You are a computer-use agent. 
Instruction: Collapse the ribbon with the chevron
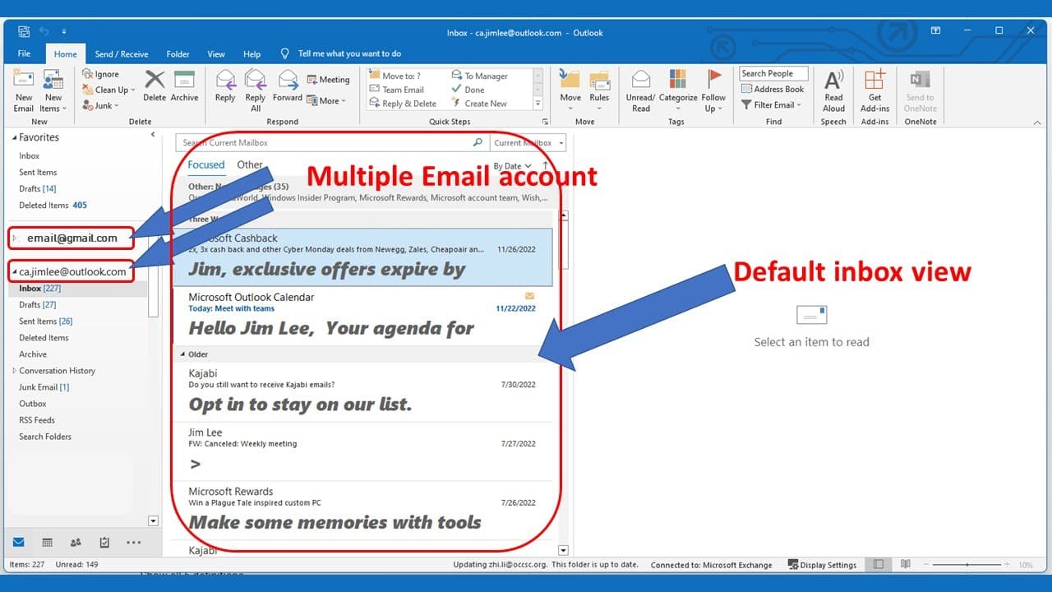(1036, 122)
